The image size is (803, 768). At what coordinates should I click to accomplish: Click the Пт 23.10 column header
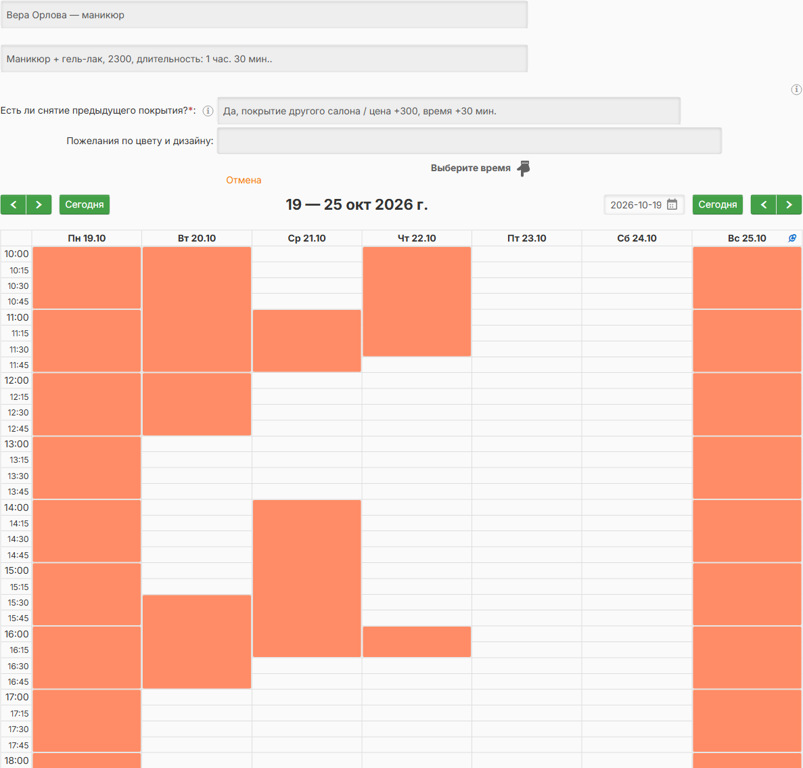[x=526, y=238]
